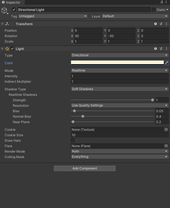This screenshot has height=208, width=170.
Task: Open Light presets selector
Action: coord(161,49)
